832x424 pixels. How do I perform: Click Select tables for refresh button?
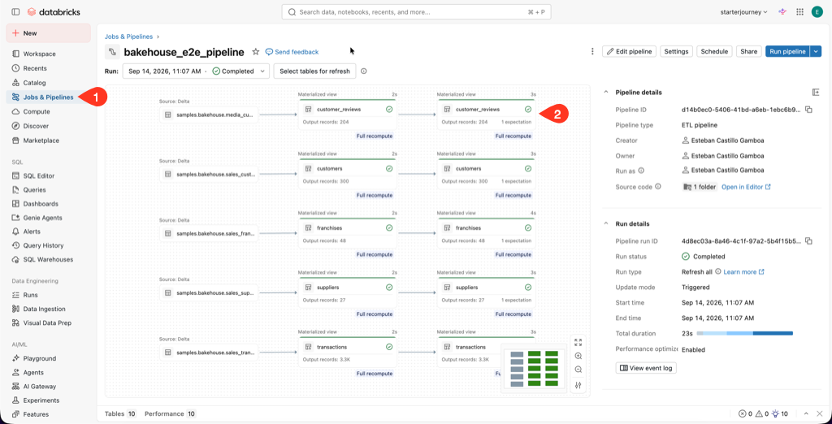tap(314, 71)
